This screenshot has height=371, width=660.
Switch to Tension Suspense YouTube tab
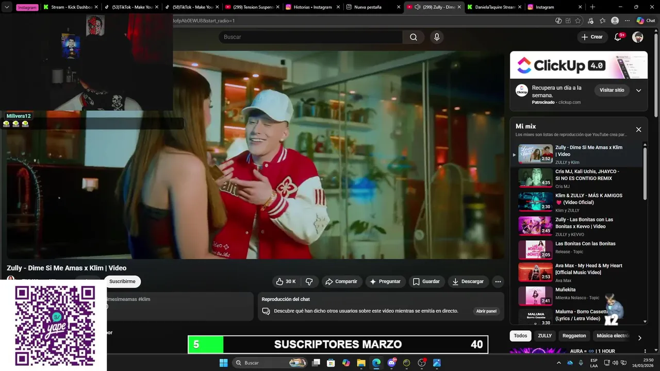pos(252,7)
